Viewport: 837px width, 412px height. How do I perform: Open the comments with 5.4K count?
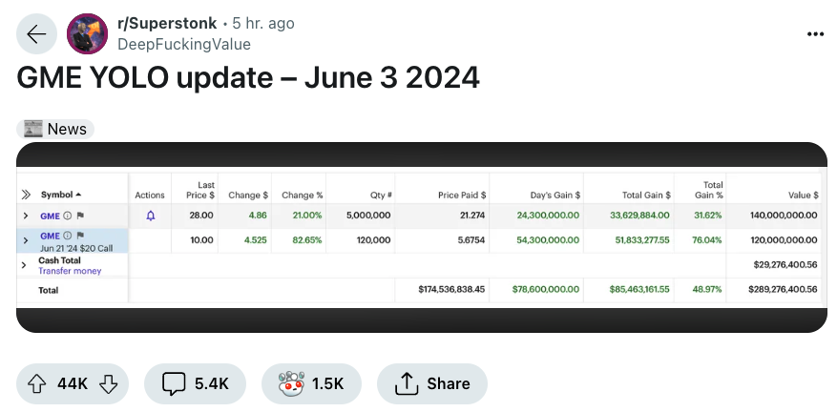point(195,383)
